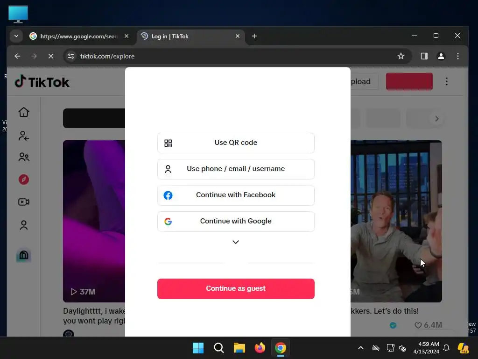The width and height of the screenshot is (478, 359).
Task: Go forward with the arrow button
Action: 34,56
